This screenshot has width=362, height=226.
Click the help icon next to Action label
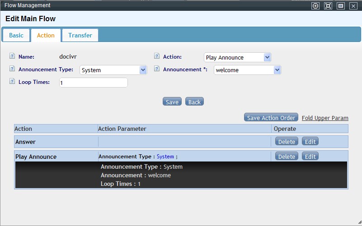(157, 57)
